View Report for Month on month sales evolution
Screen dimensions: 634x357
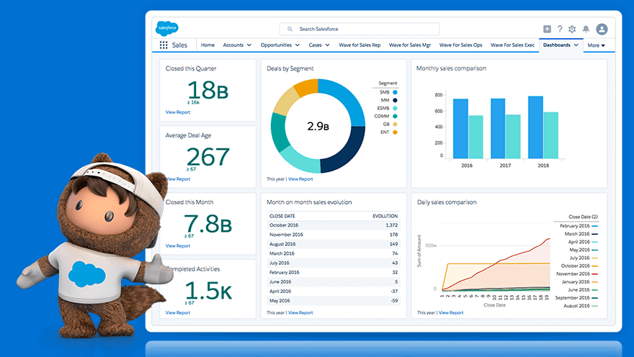click(300, 312)
